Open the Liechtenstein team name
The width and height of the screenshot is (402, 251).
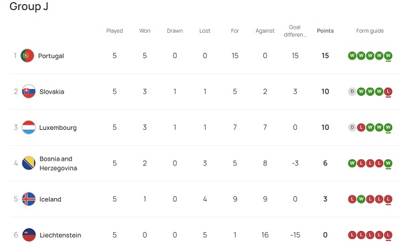pyautogui.click(x=60, y=235)
